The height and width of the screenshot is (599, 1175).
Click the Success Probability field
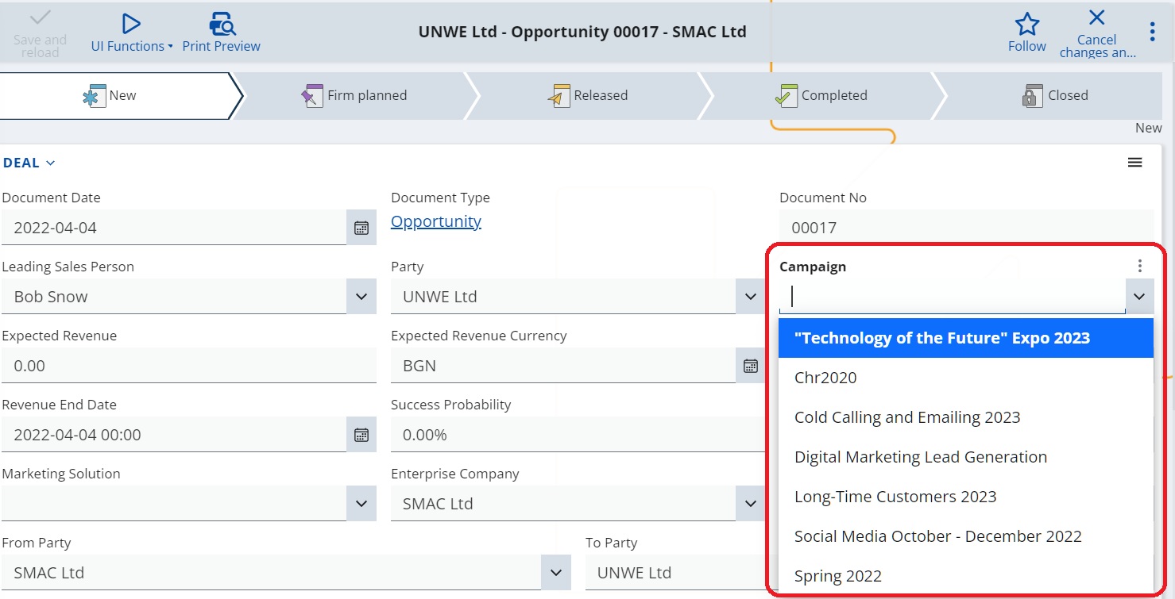pyautogui.click(x=578, y=435)
